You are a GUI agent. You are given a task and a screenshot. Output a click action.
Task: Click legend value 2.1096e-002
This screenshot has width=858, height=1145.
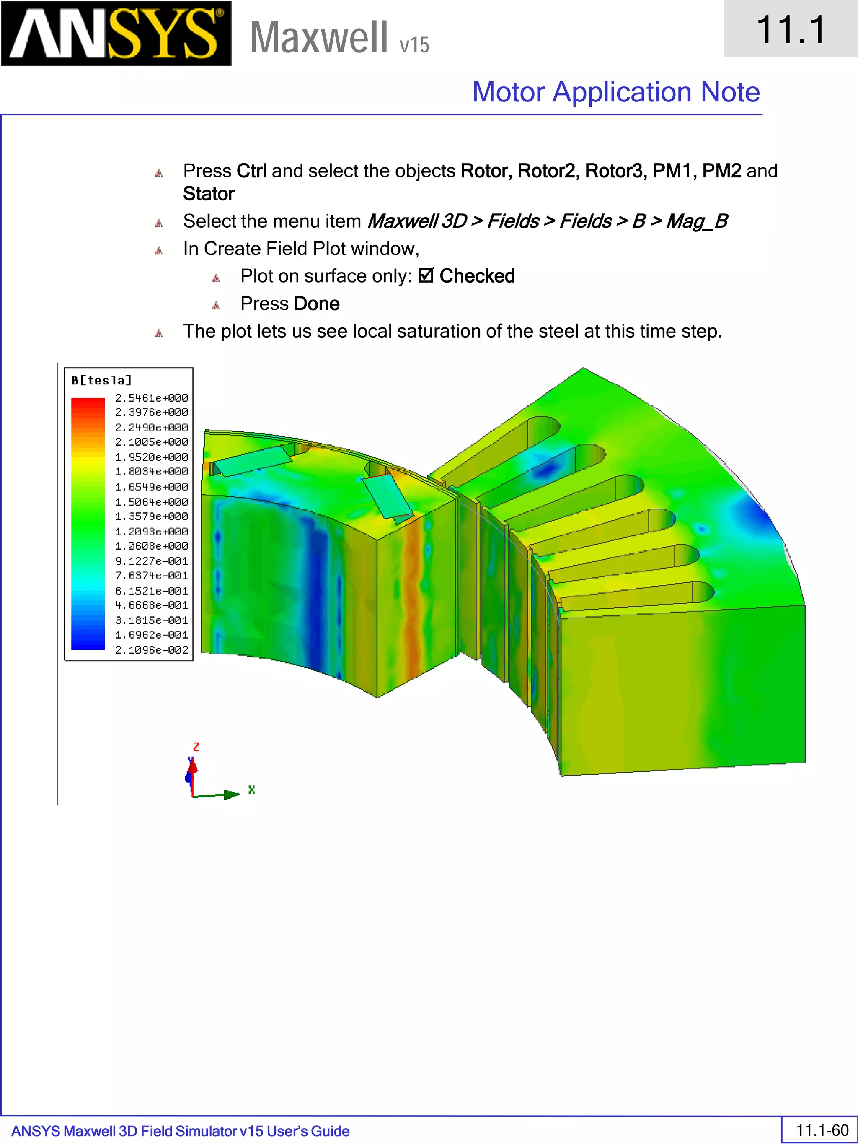click(152, 650)
